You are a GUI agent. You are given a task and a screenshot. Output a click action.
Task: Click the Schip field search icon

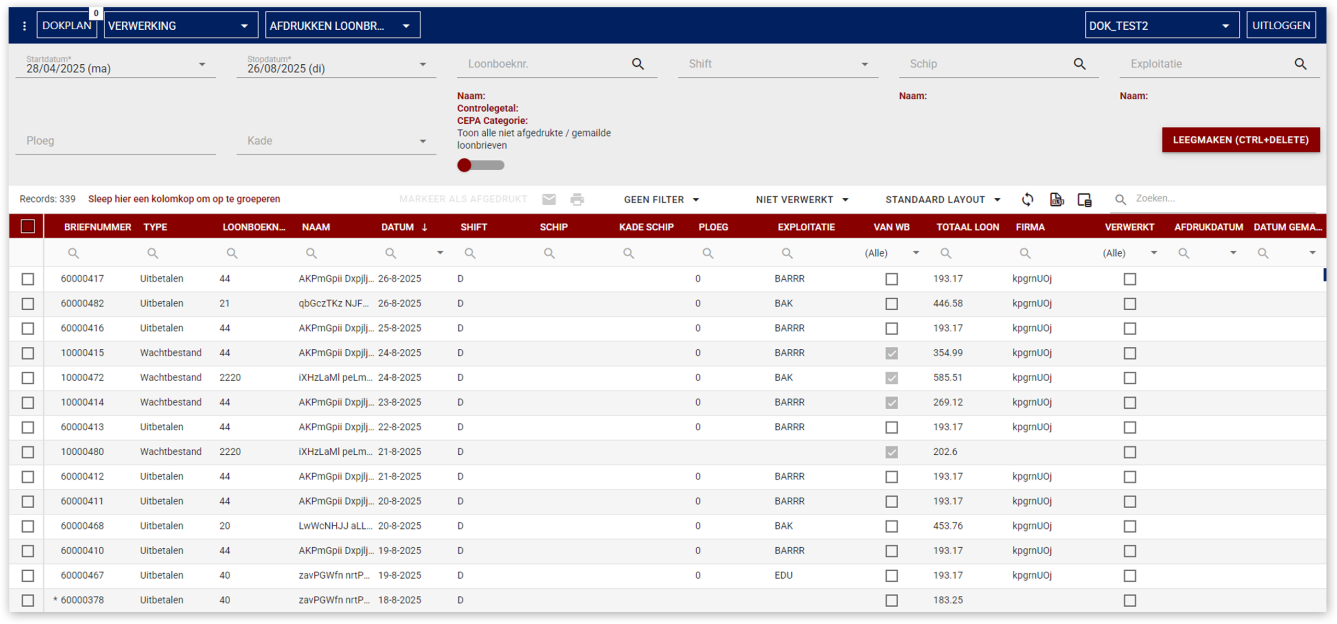pos(1080,64)
